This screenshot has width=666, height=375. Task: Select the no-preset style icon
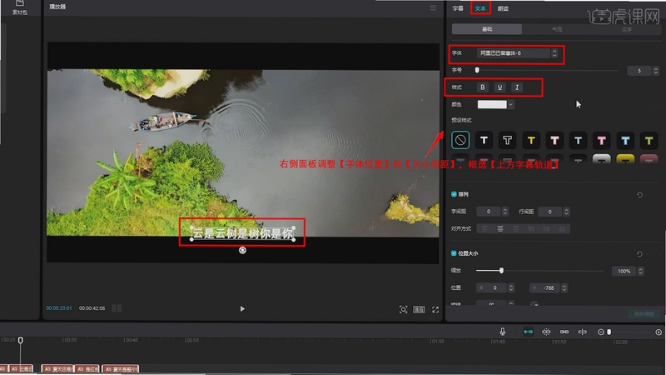[x=460, y=140]
